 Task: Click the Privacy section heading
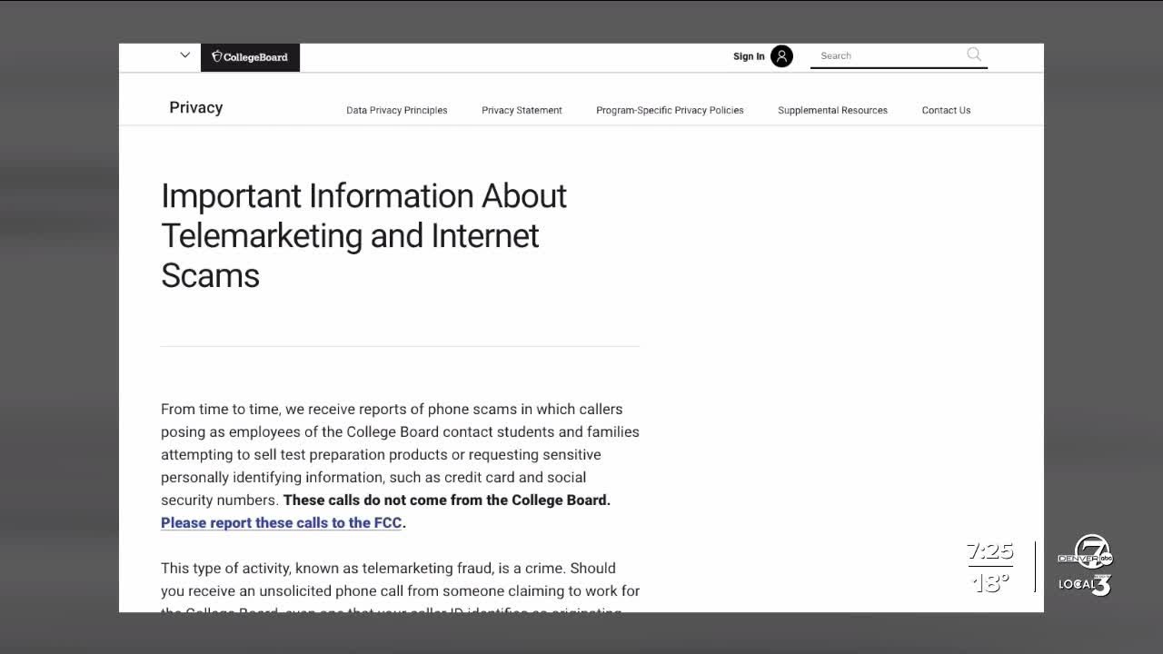[x=196, y=107]
